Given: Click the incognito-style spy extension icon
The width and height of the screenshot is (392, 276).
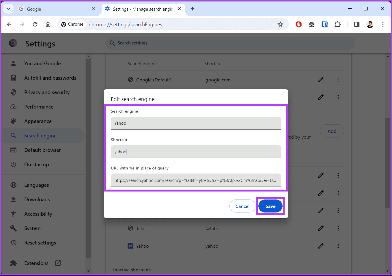Looking at the screenshot, I should 311,25.
